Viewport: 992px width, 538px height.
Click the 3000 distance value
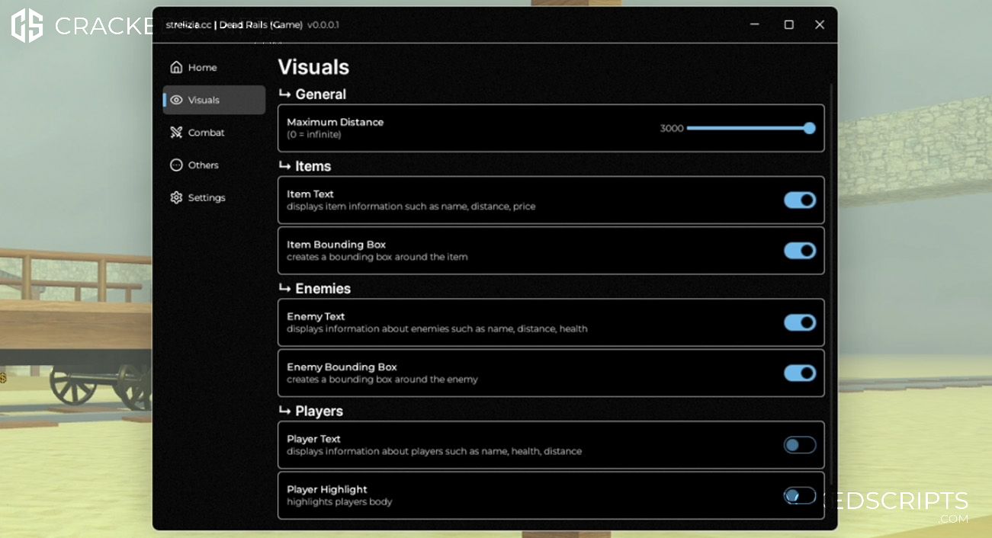click(672, 128)
